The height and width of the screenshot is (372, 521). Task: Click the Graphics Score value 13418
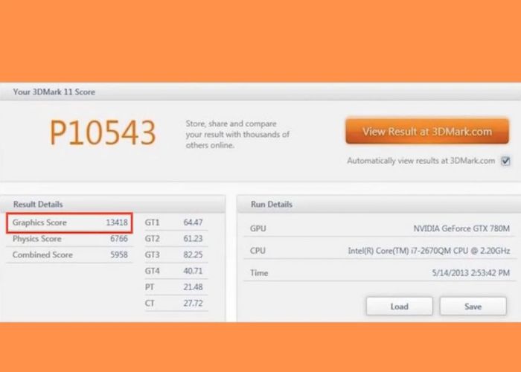(117, 222)
